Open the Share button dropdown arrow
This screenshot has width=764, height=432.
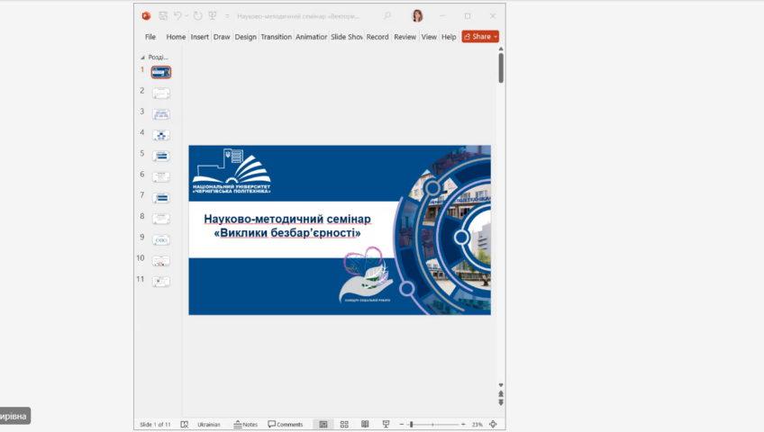point(496,37)
